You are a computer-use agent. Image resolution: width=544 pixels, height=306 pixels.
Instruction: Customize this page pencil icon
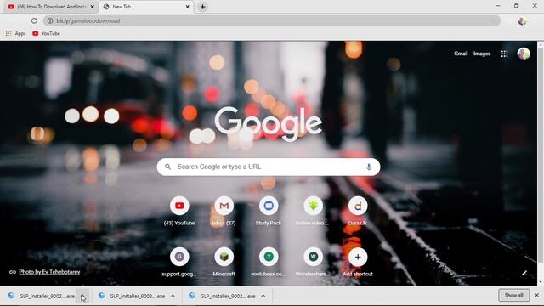pyautogui.click(x=524, y=273)
